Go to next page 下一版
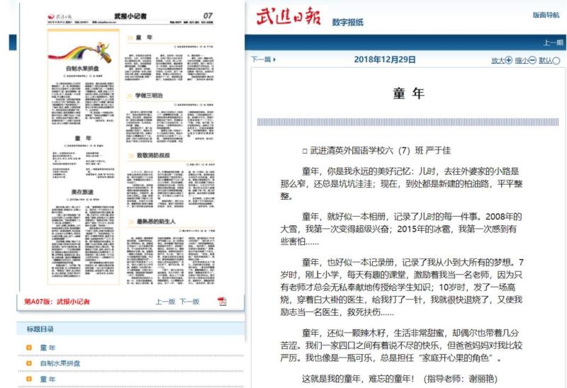This screenshot has width=567, height=388. tap(189, 302)
